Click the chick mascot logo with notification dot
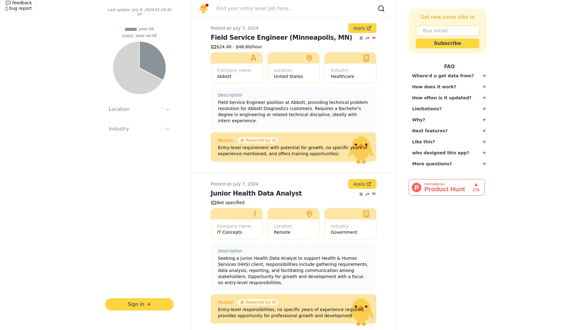 [x=203, y=9]
